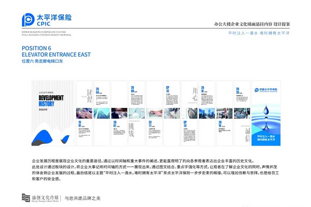Click the blue 'HISTORY' title word
Viewport: 311px width, 207px height.
pyautogui.click(x=46, y=104)
